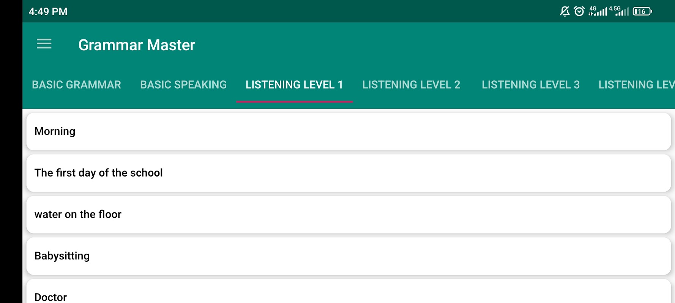Viewport: 675px width, 303px height.
Task: Tap the 4.5G signal strength icon
Action: coord(619,11)
